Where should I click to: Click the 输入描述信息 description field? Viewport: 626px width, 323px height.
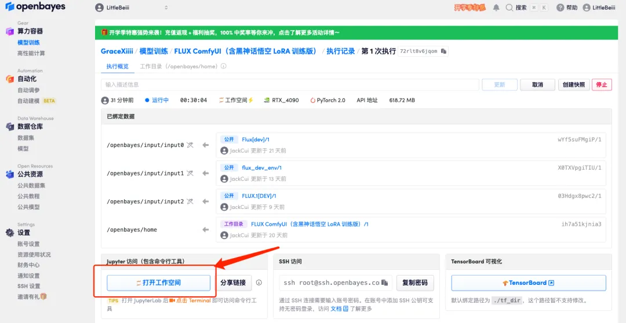tap(290, 85)
